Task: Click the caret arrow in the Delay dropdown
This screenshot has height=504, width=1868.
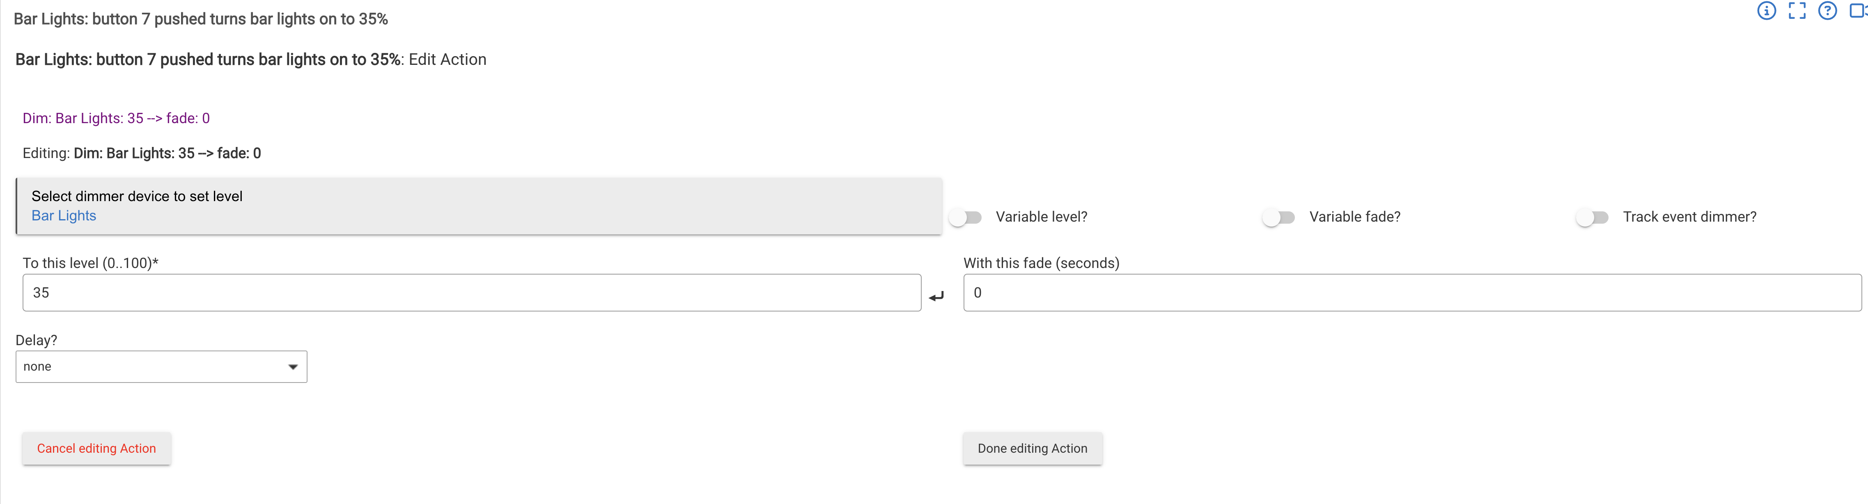Action: pos(293,367)
